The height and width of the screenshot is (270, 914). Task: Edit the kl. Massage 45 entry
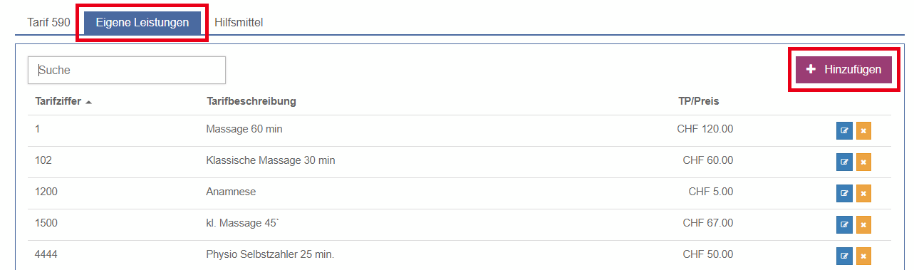(844, 224)
